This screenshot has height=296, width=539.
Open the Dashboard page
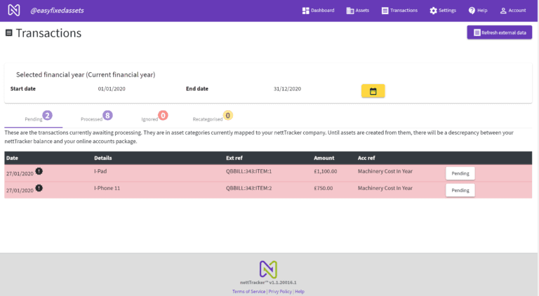coord(318,11)
